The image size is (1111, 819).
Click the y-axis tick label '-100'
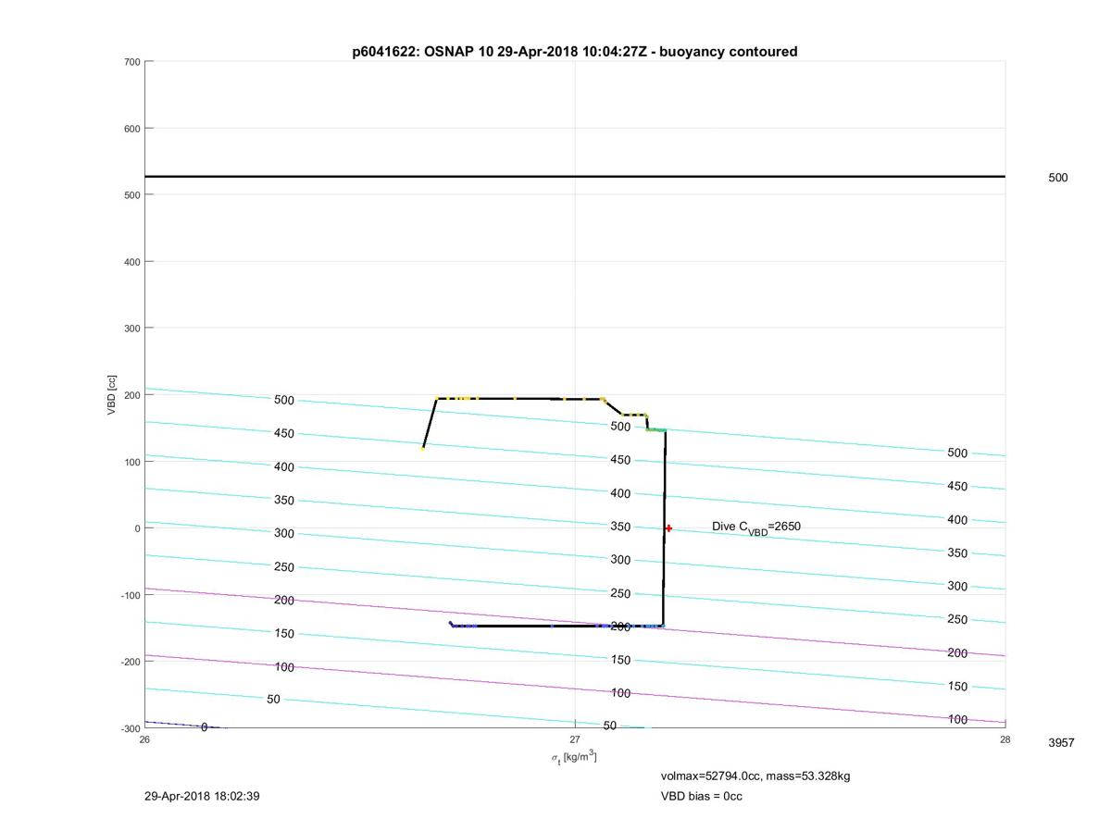130,595
